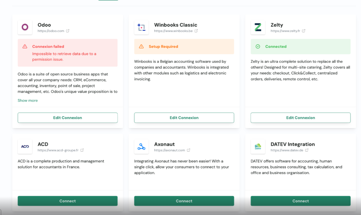The width and height of the screenshot is (361, 215).
Task: Click the Zelty logo icon
Action: point(258,28)
